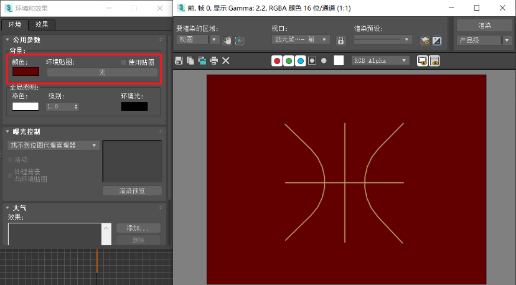Click the 渲染 button
The image size is (516, 285).
coord(484,25)
